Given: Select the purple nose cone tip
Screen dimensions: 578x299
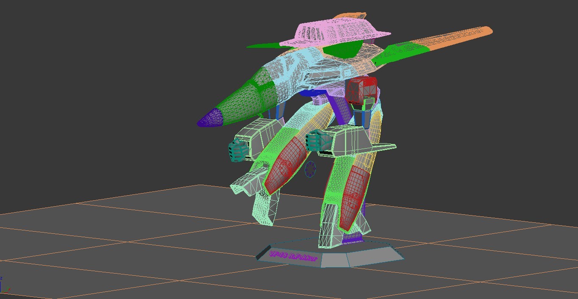Looking at the screenshot, I should [210, 117].
